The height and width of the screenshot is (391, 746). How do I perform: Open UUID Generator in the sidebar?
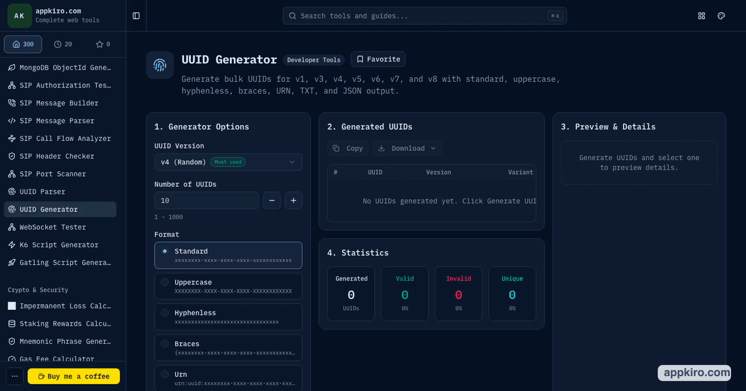pos(60,209)
